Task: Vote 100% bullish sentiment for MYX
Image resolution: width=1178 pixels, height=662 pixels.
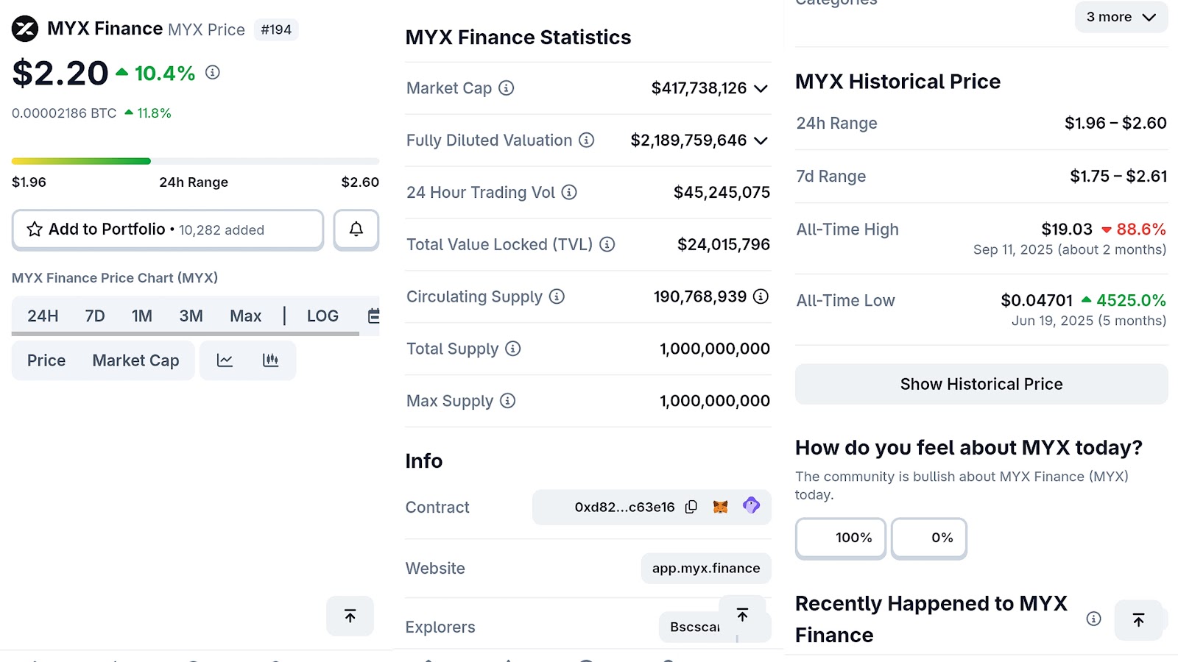Action: coord(840,538)
